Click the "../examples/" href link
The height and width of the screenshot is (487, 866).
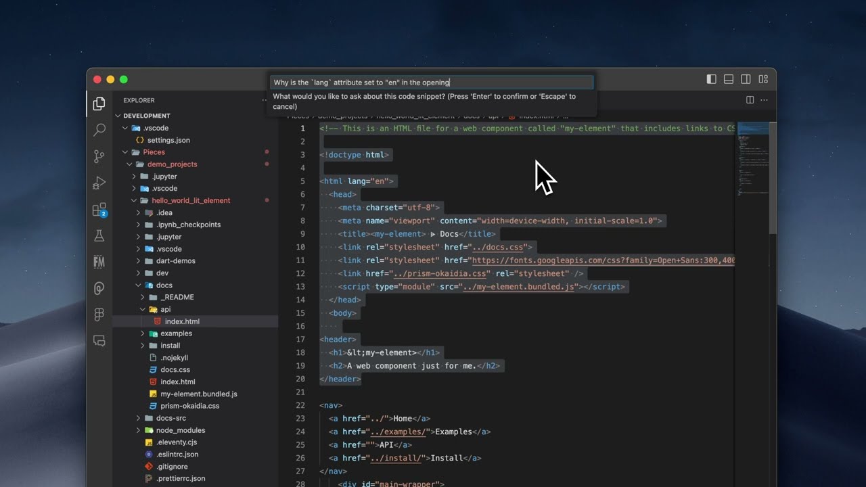[398, 432]
